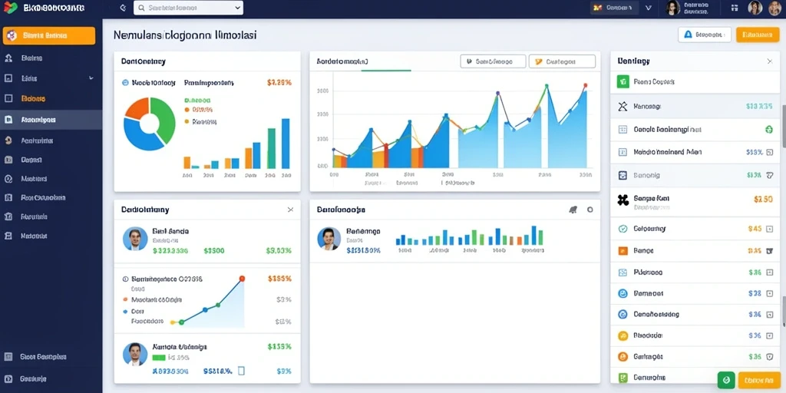786x393 pixels.
Task: Click the circle icon beside the bell icon
Action: coord(590,210)
